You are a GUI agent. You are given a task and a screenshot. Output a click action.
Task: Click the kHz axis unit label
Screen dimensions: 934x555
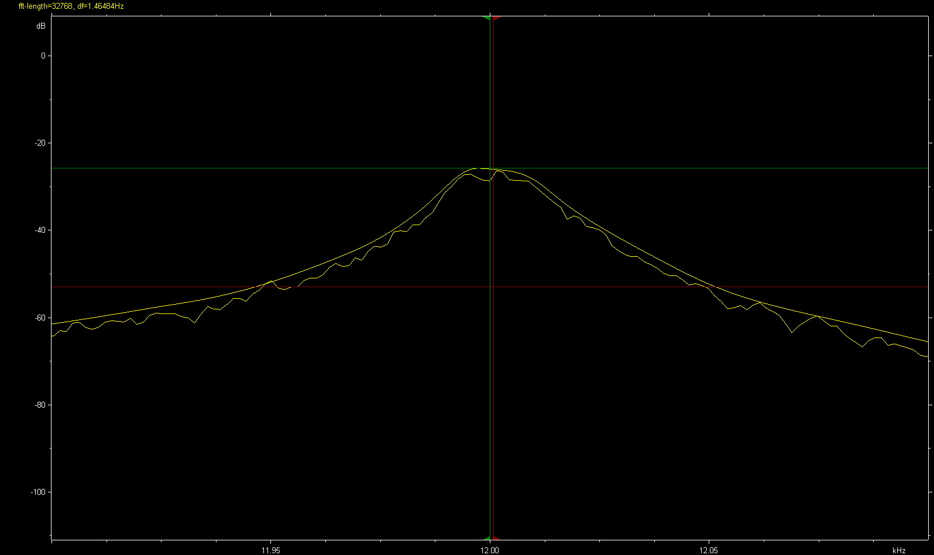pyautogui.click(x=899, y=550)
